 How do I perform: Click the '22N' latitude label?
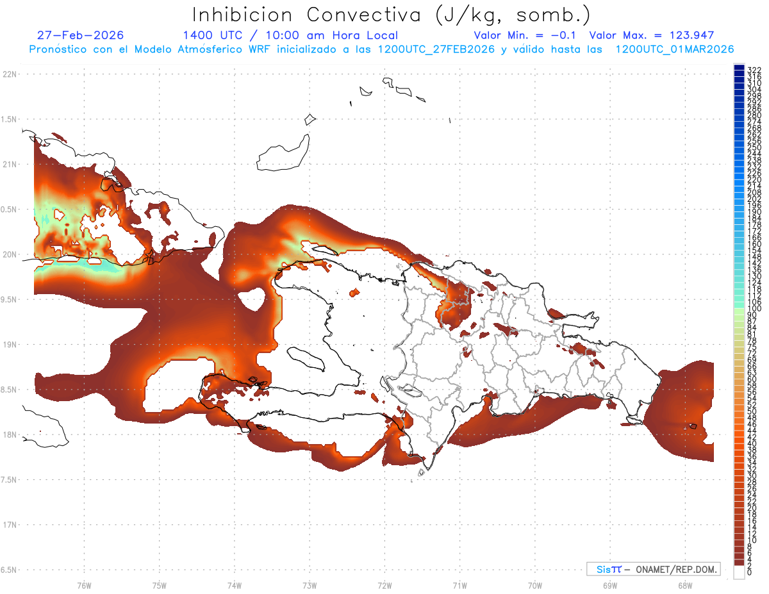coord(10,74)
